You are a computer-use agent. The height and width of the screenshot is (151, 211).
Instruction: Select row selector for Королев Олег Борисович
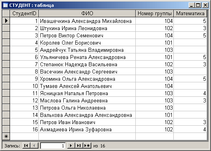pos(6,43)
